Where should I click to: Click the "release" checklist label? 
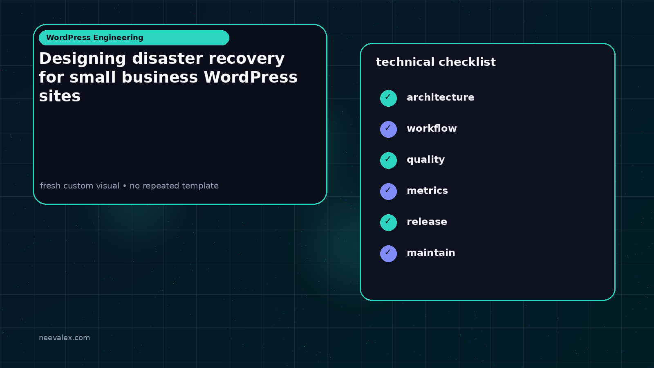coord(427,222)
